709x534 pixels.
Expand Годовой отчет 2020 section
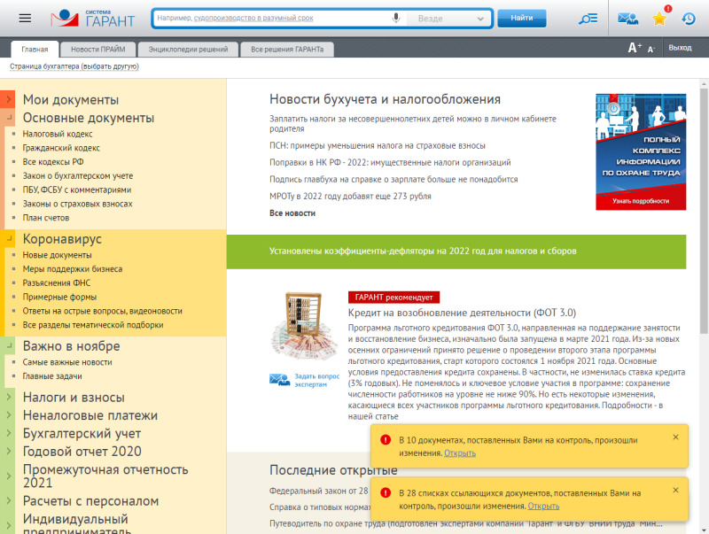pos(8,452)
